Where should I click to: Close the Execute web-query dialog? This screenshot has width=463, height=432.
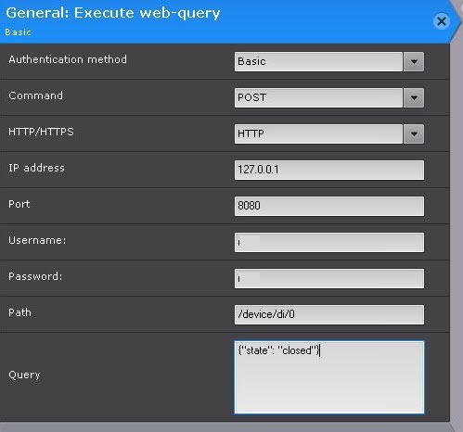point(442,21)
